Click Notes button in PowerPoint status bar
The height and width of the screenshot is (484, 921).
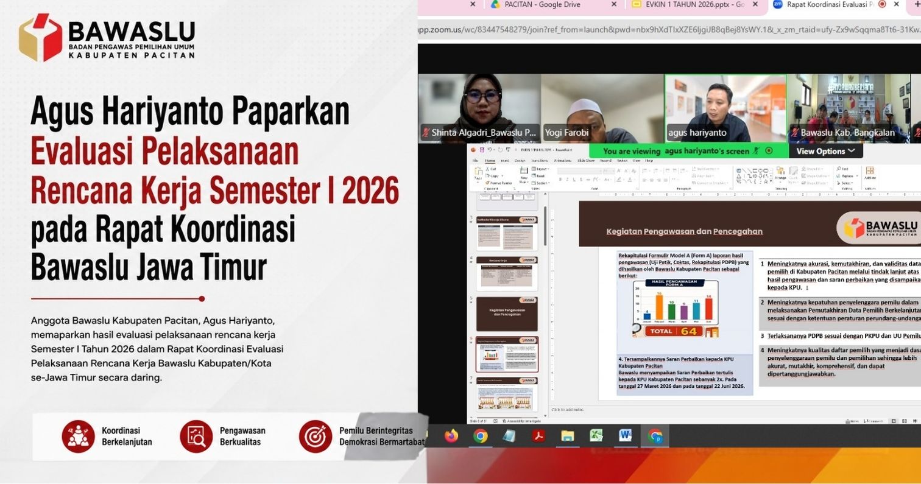click(x=851, y=421)
